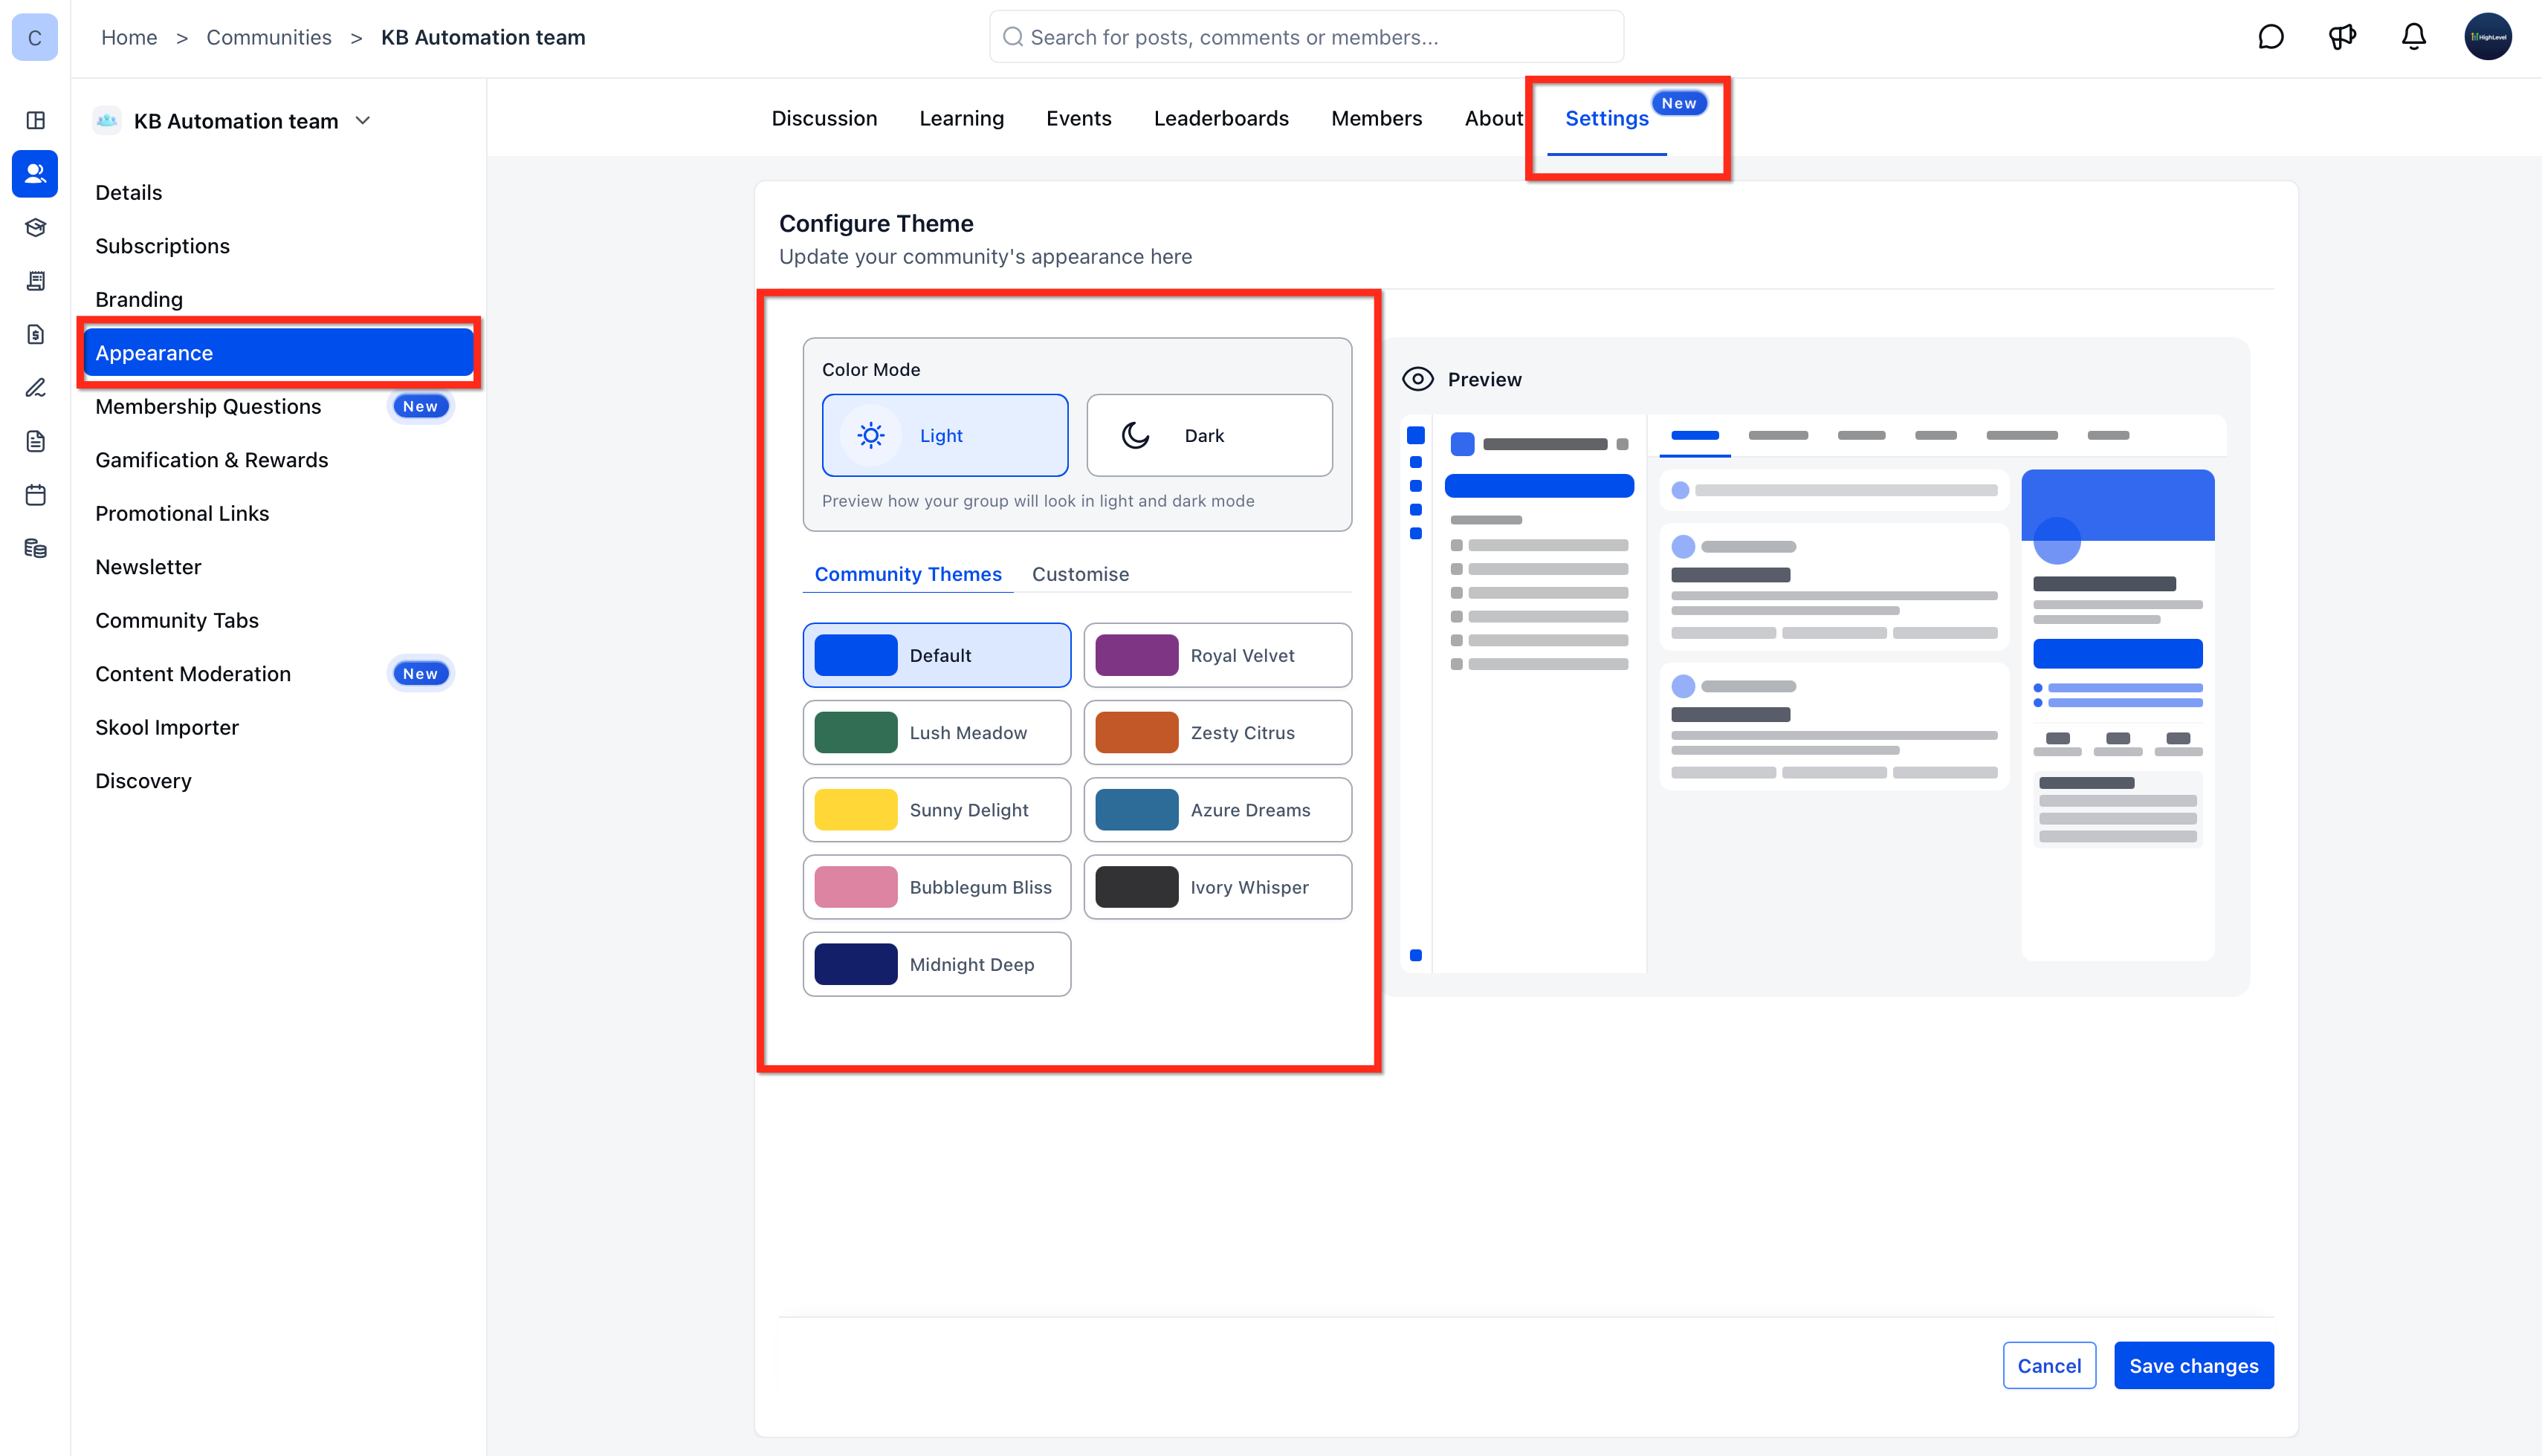
Task: Switch to Dark color mode
Action: pos(1209,435)
